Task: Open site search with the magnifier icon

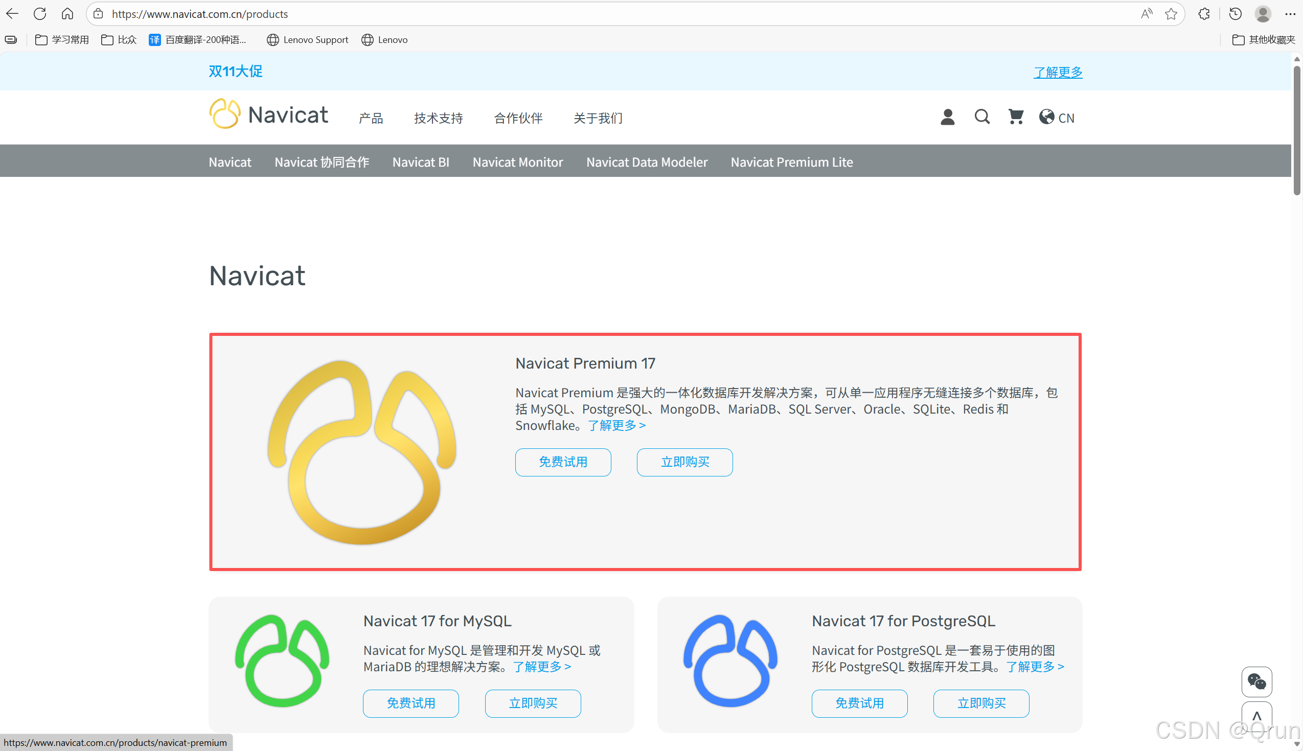Action: click(x=982, y=117)
